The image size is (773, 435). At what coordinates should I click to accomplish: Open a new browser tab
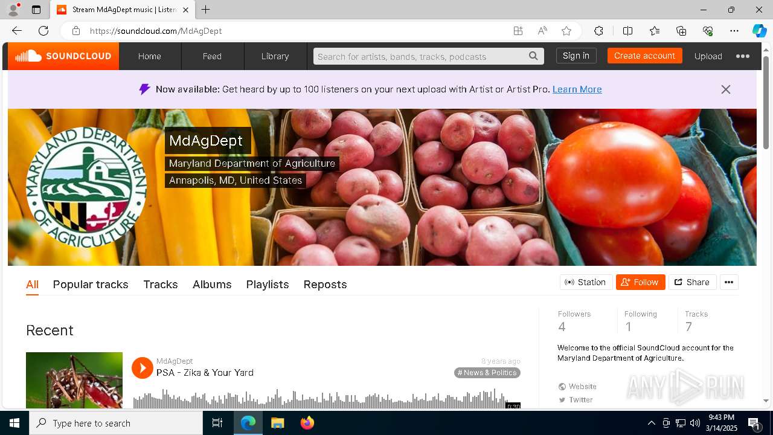206,10
